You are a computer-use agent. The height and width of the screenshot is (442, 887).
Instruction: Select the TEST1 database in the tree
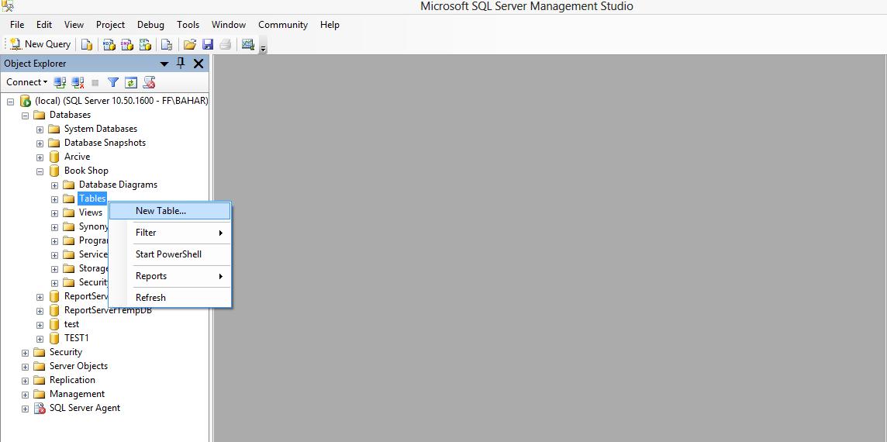[x=76, y=338]
